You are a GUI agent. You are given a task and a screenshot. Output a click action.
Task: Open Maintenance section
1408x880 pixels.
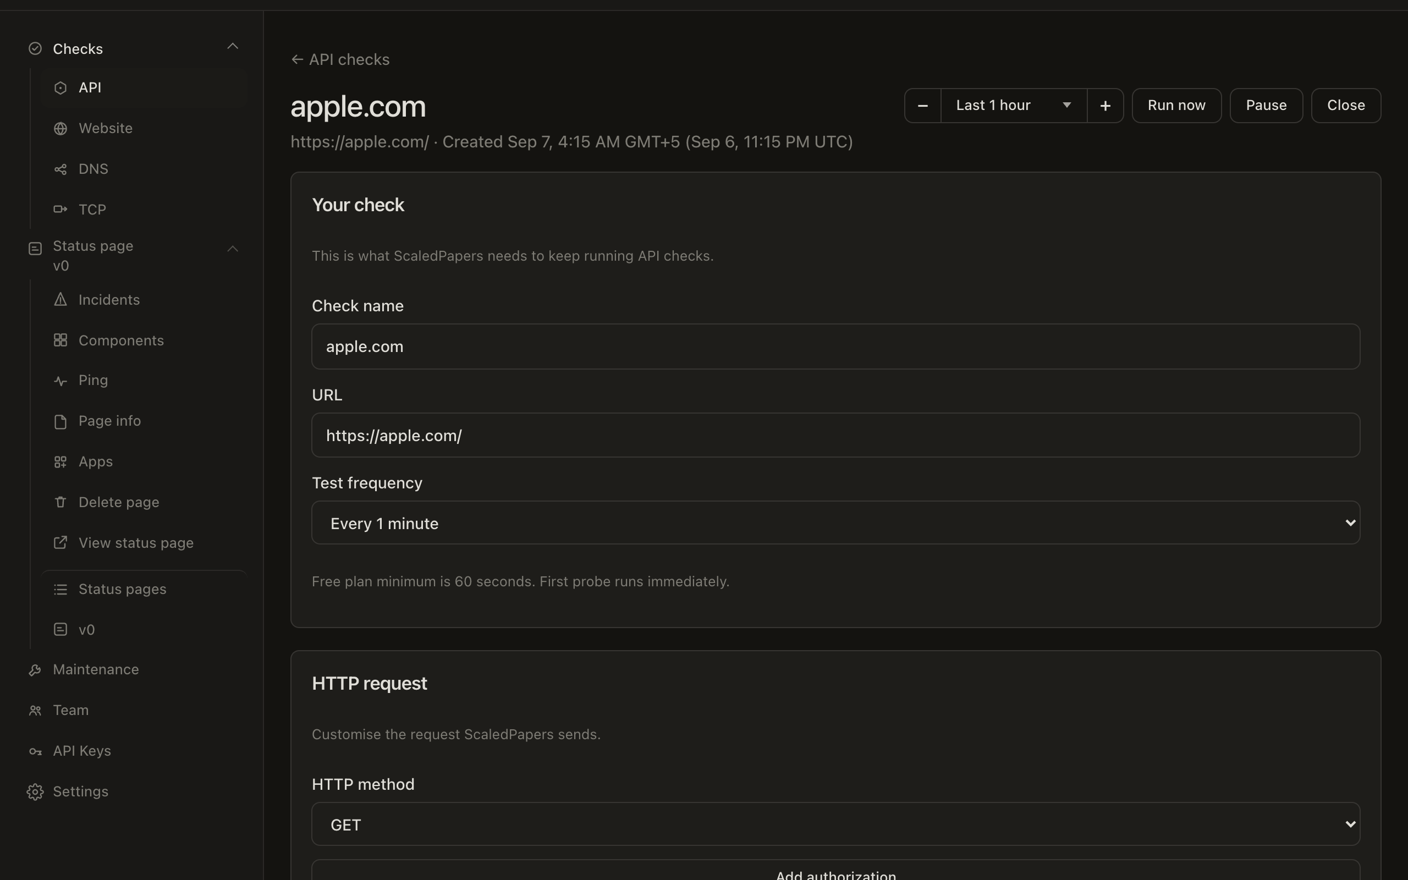(x=95, y=670)
